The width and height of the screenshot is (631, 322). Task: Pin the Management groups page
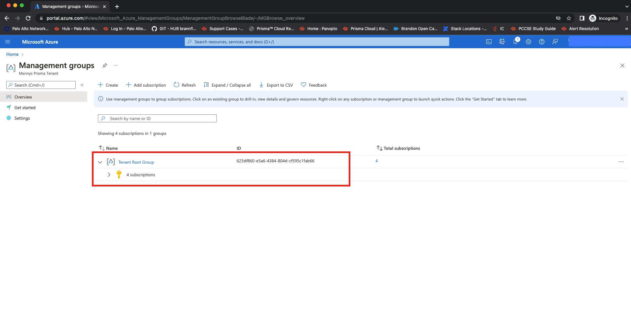[x=105, y=65]
